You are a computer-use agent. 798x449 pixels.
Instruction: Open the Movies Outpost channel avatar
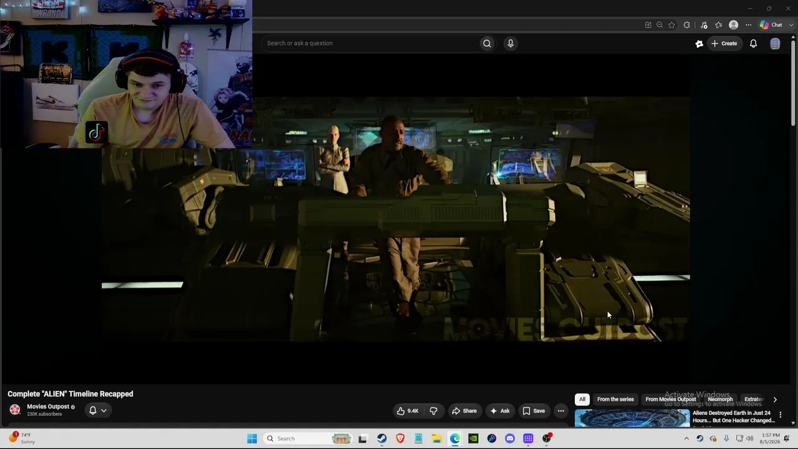[15, 410]
